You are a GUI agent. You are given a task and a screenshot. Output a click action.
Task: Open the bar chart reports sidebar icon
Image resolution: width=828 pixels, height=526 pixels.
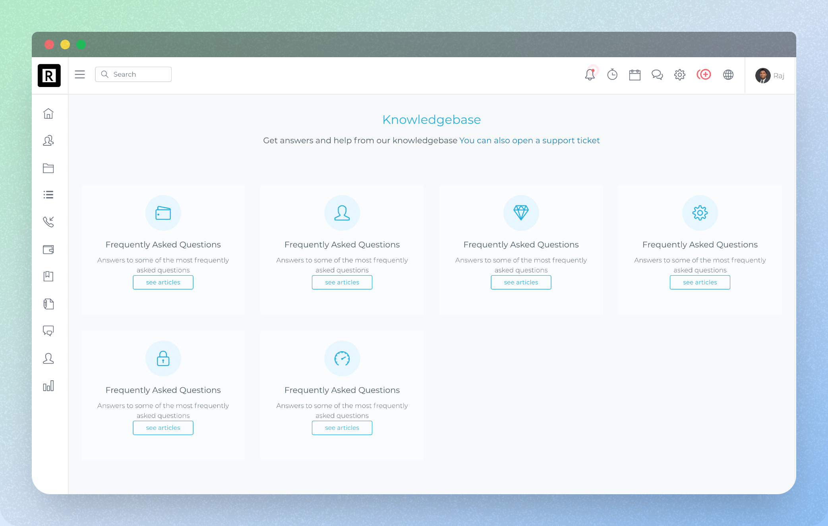coord(48,386)
